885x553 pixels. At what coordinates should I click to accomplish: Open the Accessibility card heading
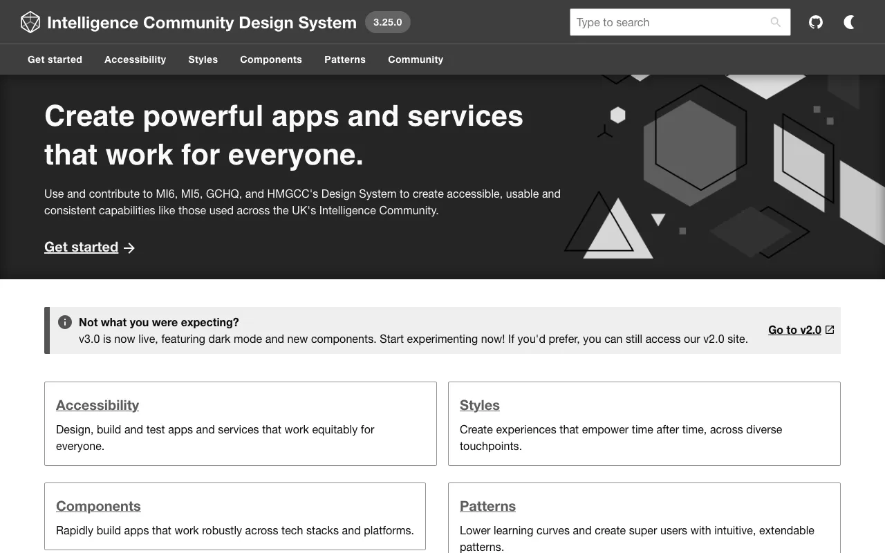coord(97,405)
